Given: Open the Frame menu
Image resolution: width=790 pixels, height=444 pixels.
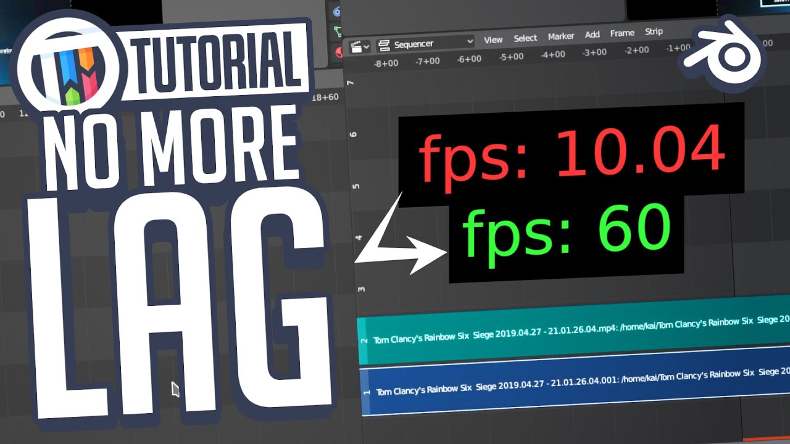Looking at the screenshot, I should pyautogui.click(x=622, y=33).
